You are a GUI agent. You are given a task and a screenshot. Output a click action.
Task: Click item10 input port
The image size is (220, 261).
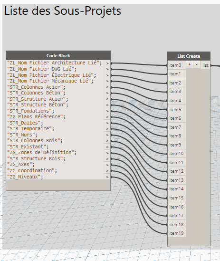tap(177, 154)
